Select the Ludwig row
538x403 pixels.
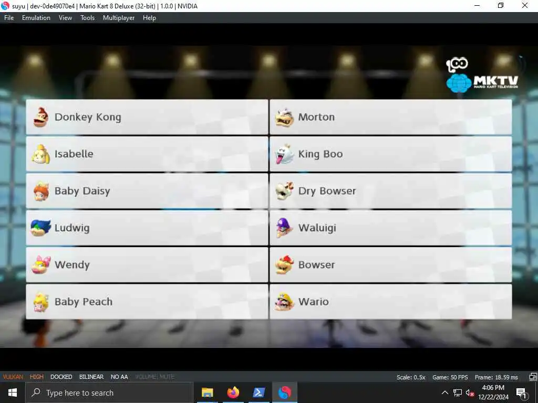point(147,228)
